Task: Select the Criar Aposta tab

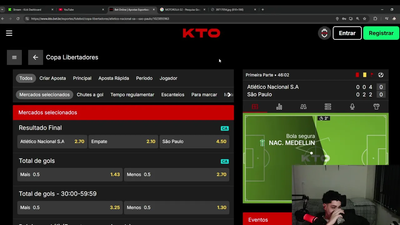Action: [x=52, y=78]
